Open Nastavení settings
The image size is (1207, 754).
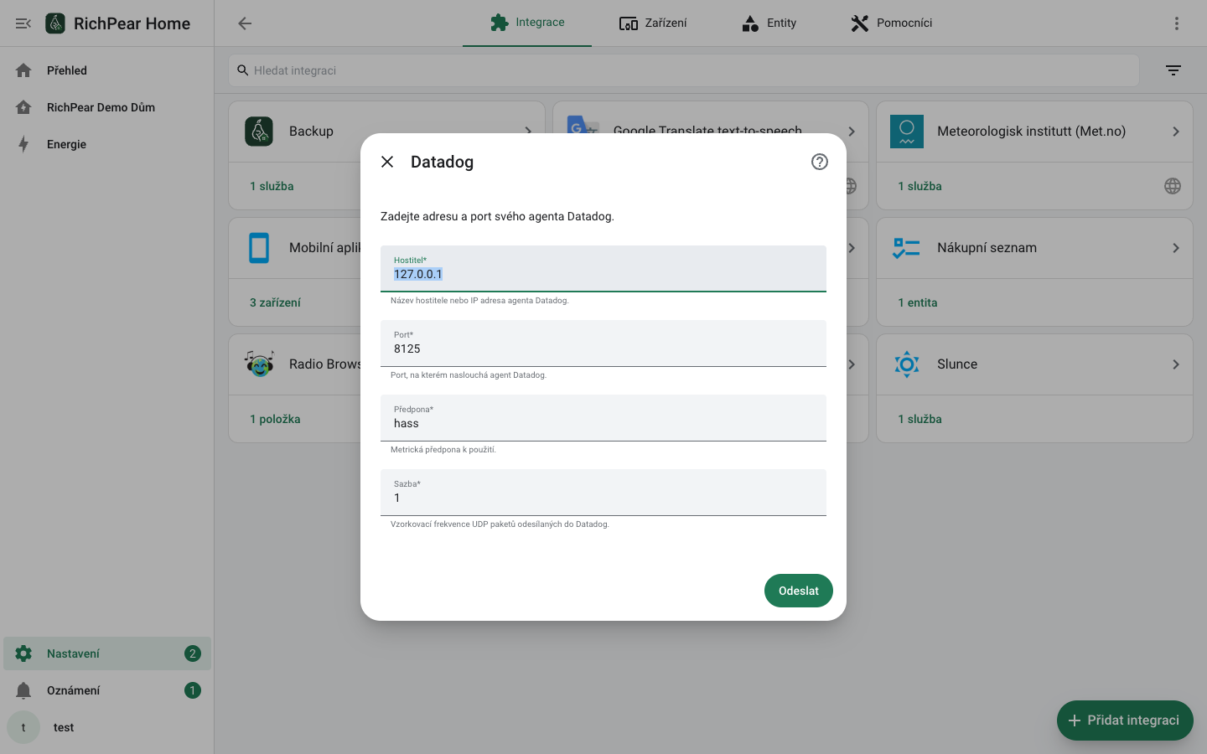click(x=107, y=653)
